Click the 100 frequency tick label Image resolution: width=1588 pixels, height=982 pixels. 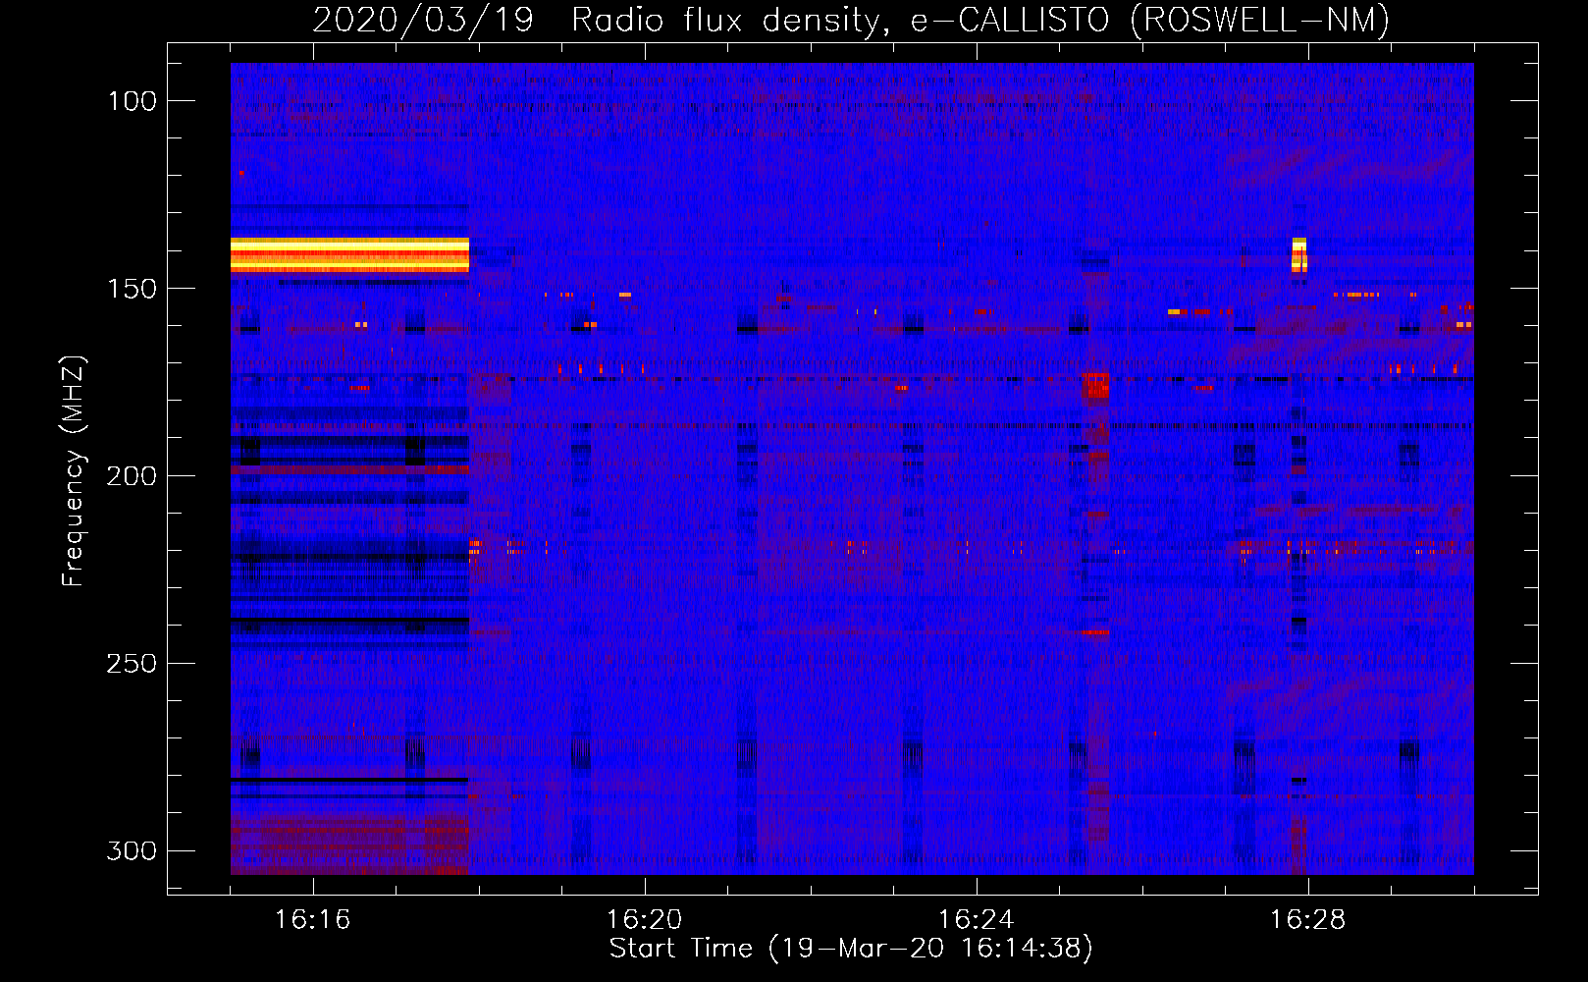coord(132,101)
